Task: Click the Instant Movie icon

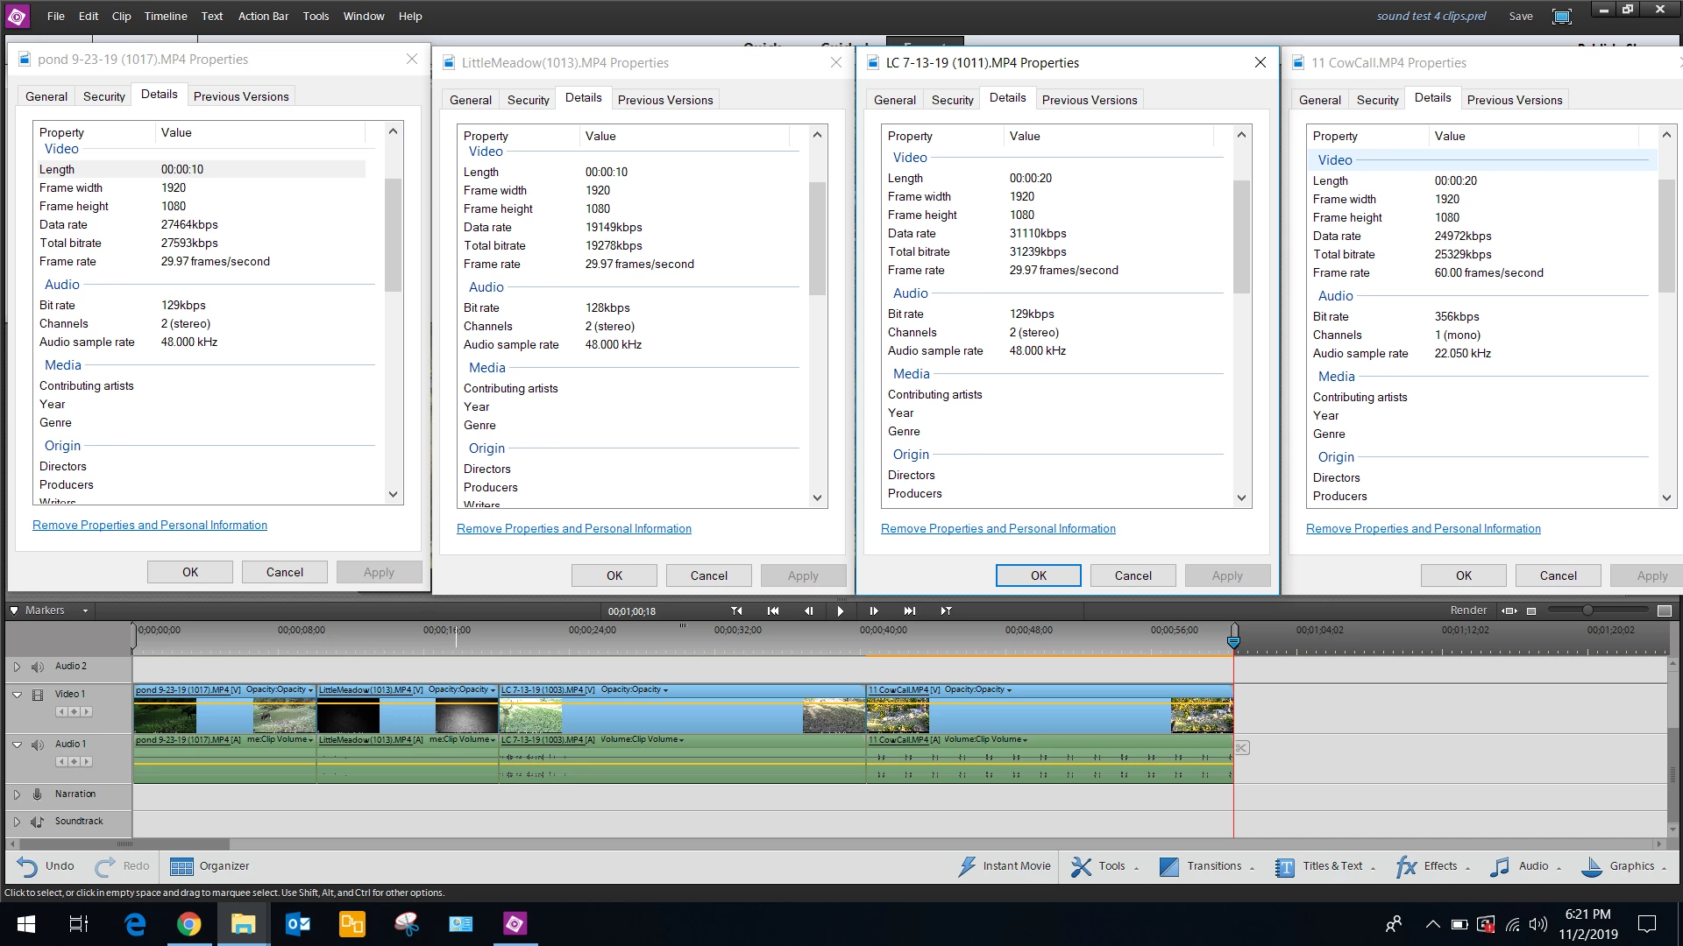Action: (967, 866)
